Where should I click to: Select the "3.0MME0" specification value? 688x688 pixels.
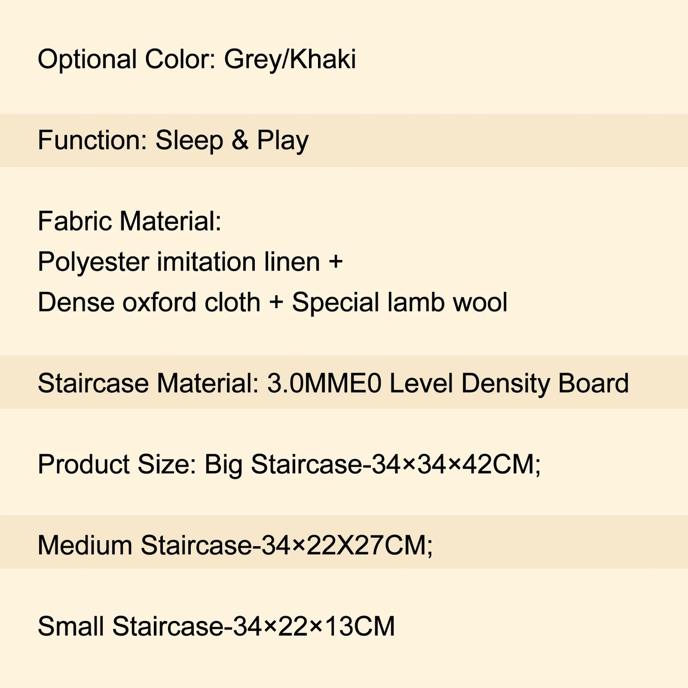[324, 383]
